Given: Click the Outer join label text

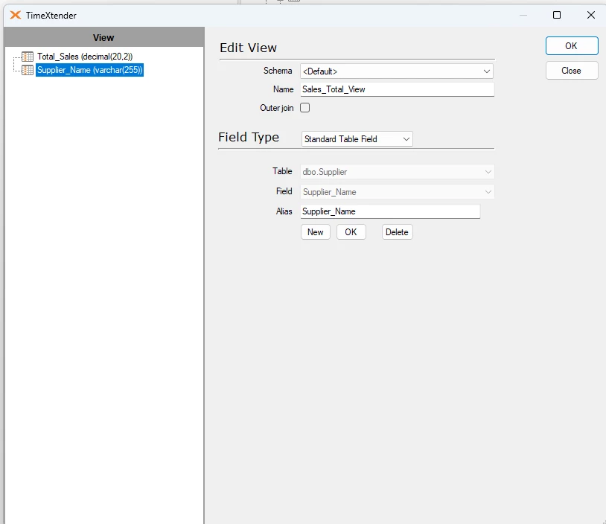Looking at the screenshot, I should (277, 108).
